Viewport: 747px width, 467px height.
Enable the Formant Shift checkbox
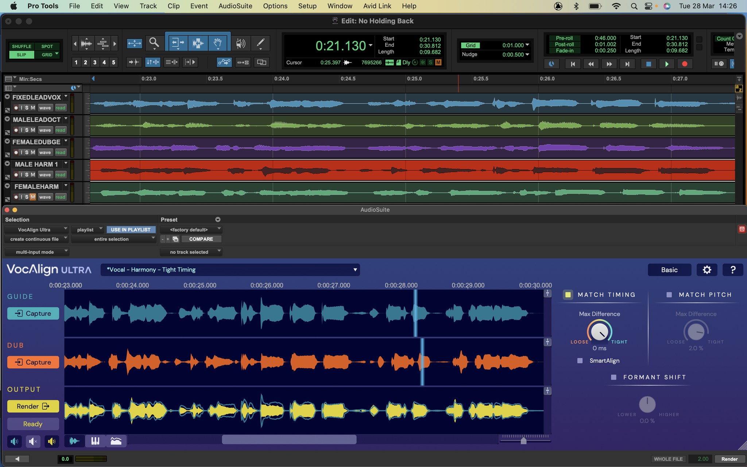[x=614, y=377]
